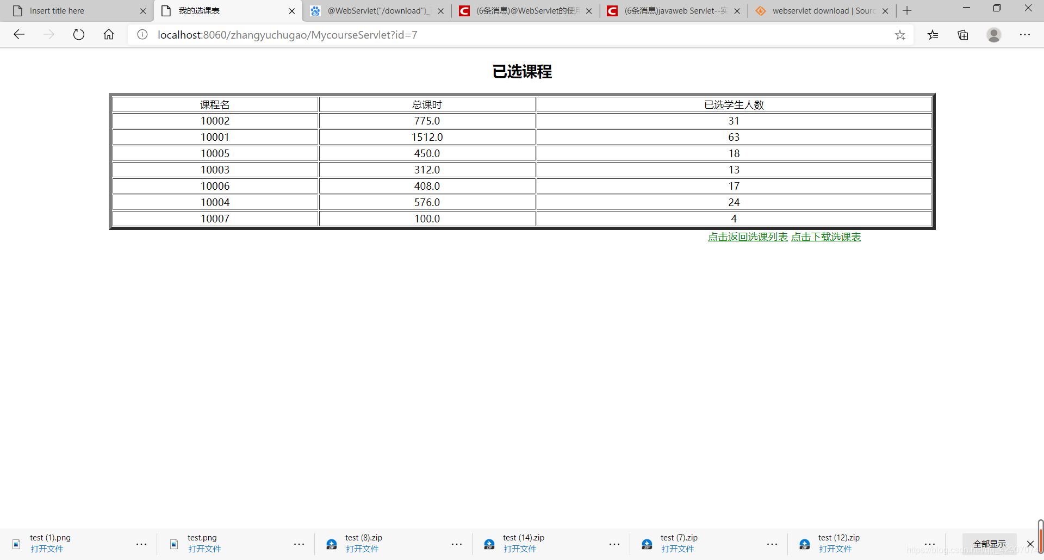Select the 课程名 header cell
Viewport: 1044px width, 560px height.
pos(215,105)
